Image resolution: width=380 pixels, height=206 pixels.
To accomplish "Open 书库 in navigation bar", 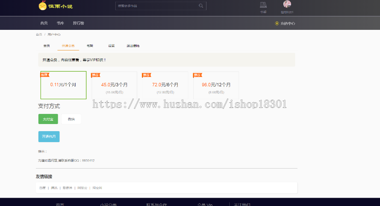I will click(60, 23).
